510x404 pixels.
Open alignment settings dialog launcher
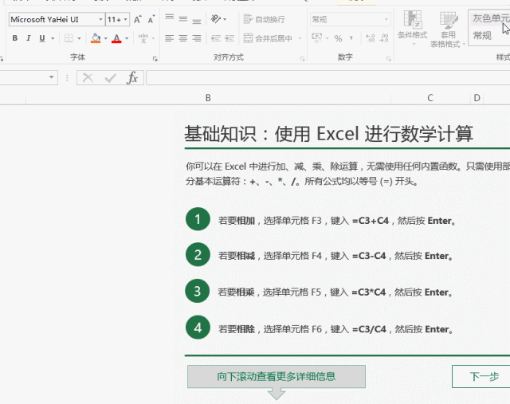303,59
